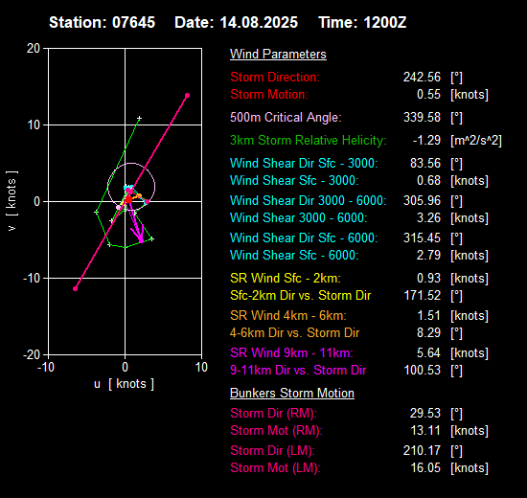This screenshot has height=498, width=527.
Task: Select the Bunkers Storm Motion heading
Action: point(292,393)
